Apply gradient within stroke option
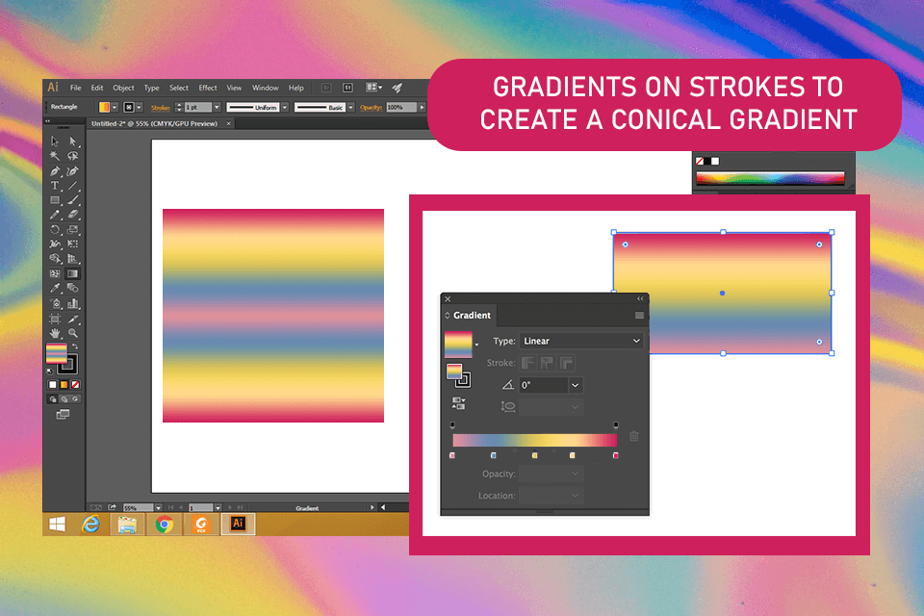Image resolution: width=924 pixels, height=616 pixels. [x=528, y=363]
